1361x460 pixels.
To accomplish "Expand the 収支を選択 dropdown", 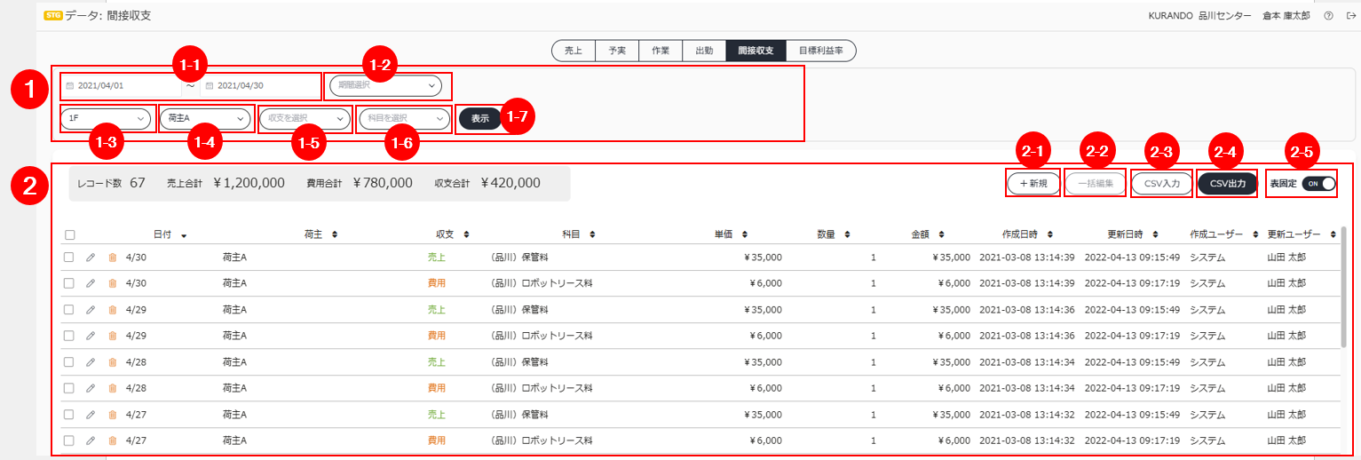I will [x=305, y=118].
